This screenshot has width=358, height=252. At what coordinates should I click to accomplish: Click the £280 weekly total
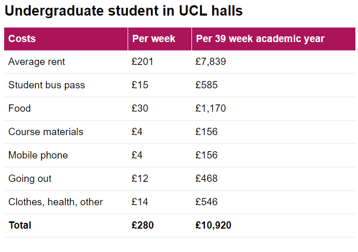coord(143,226)
